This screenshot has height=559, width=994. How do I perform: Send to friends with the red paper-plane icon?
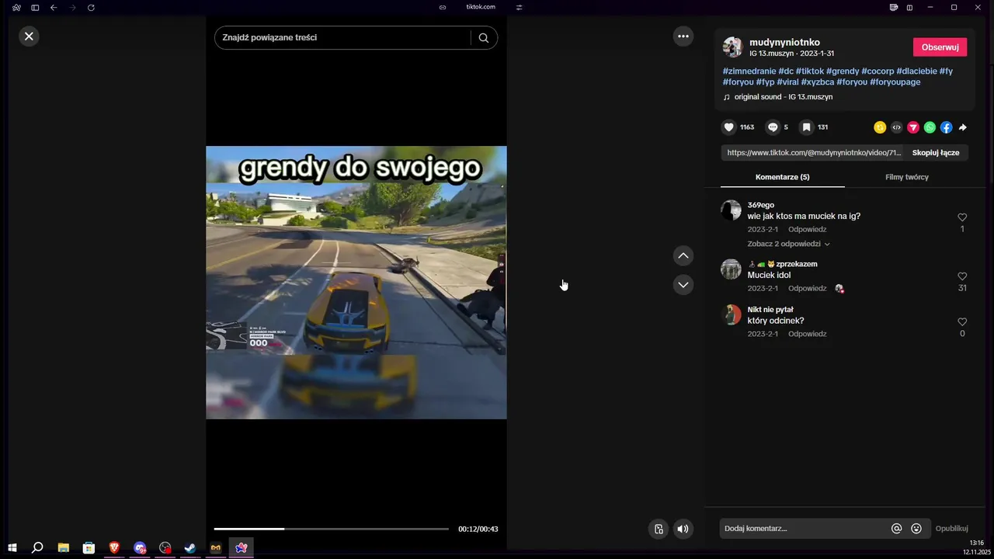click(x=913, y=127)
